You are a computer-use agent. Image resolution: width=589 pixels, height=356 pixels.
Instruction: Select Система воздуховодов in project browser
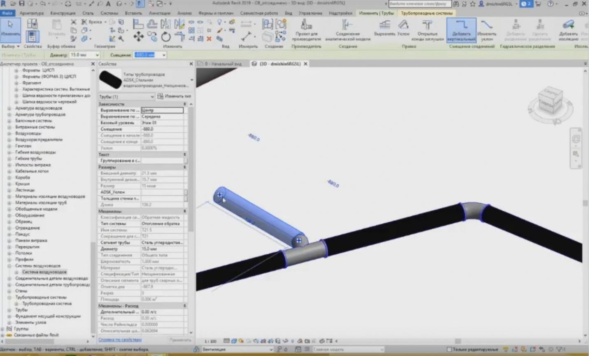(44, 272)
